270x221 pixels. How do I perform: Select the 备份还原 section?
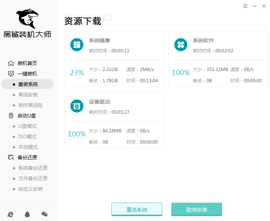click(x=27, y=157)
